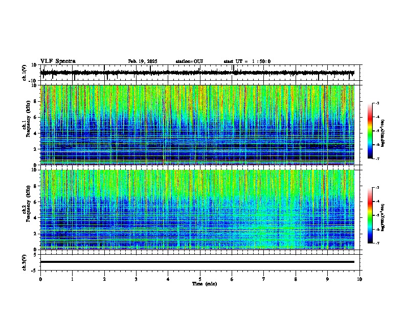Screen dimensions: 405x313
Task: Click time-axis tick label "3"
Action: click(x=136, y=279)
